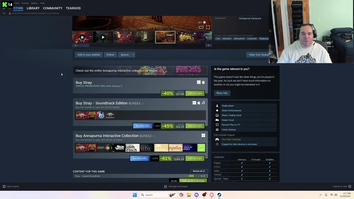
Task: Advance the thumbnail strip with right arrow
Action: 209,45
